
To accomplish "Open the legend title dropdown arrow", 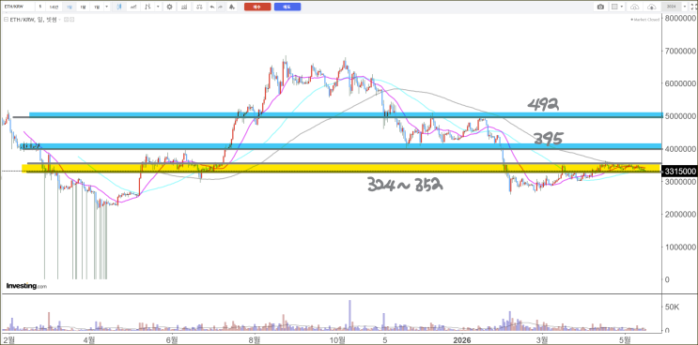I will (59, 20).
